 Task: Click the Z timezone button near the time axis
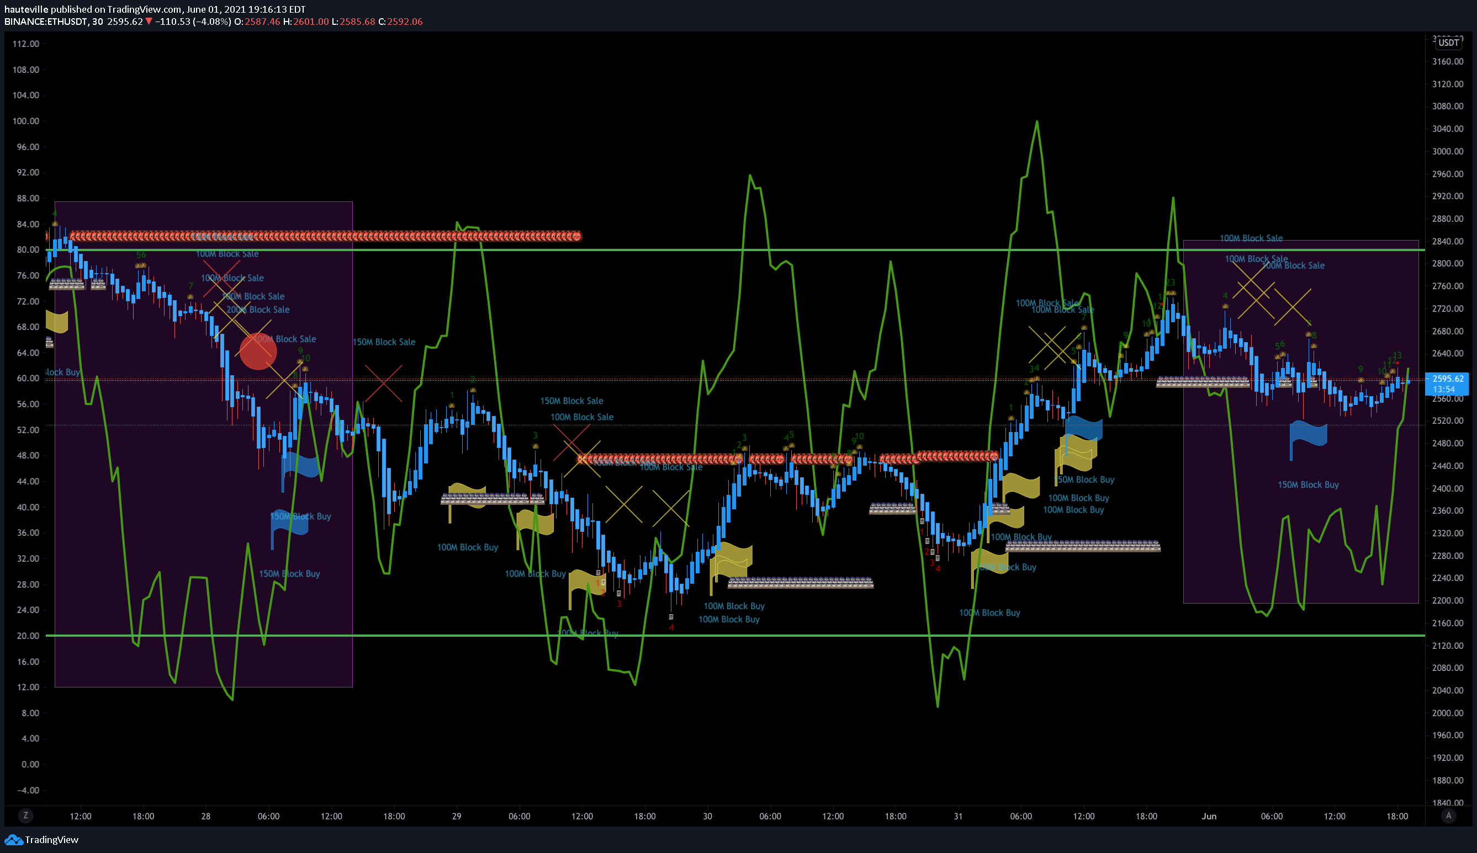point(25,815)
